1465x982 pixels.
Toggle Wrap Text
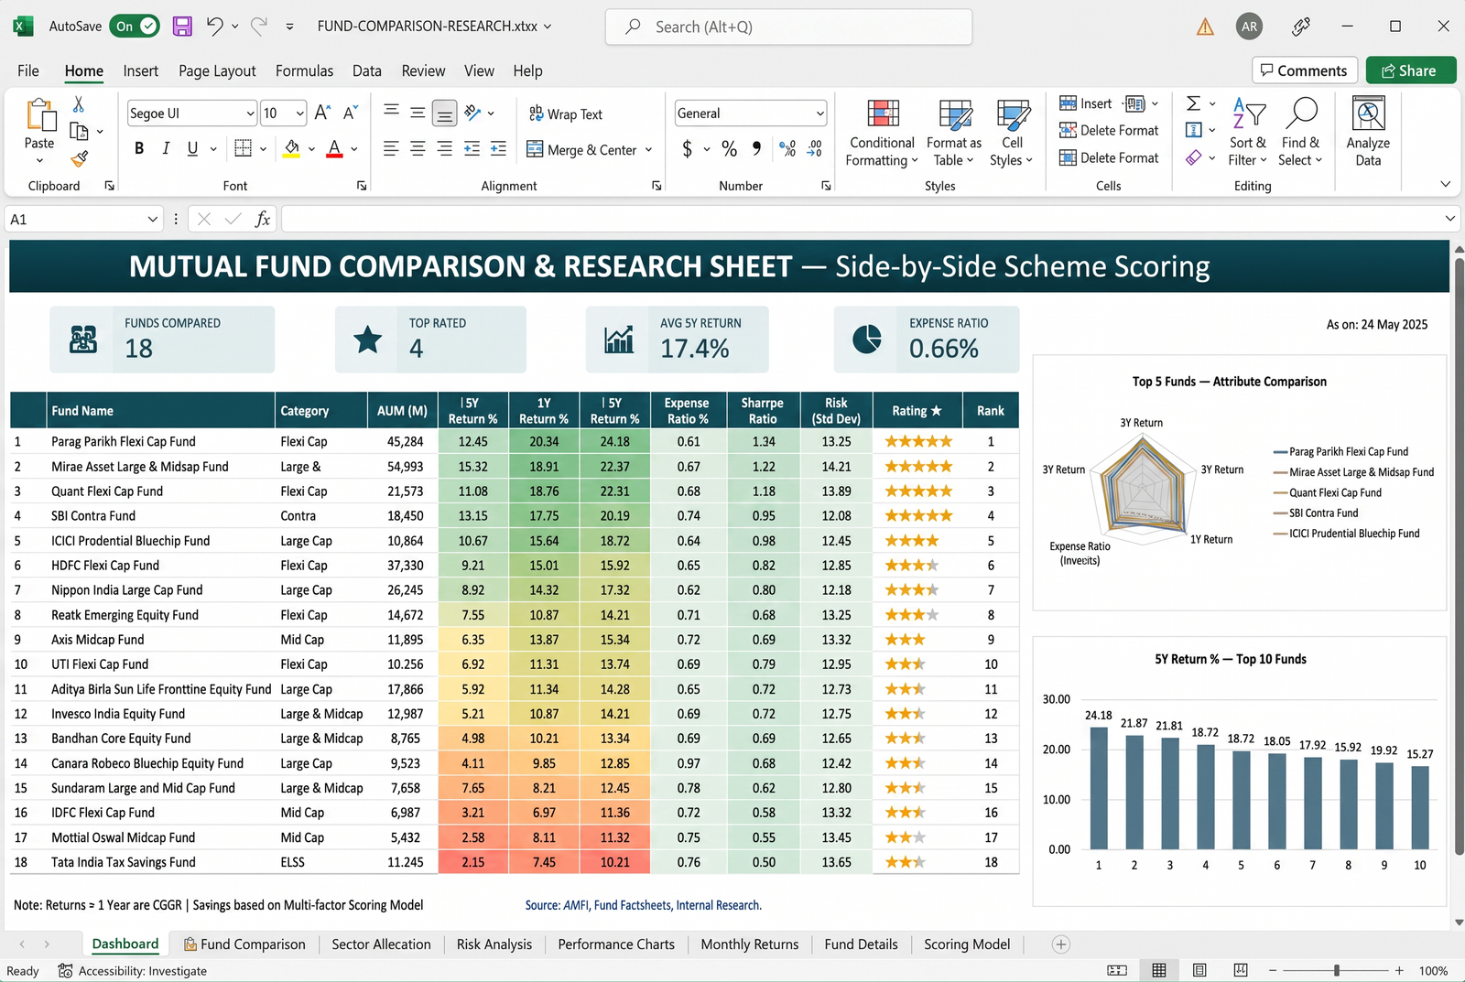566,113
